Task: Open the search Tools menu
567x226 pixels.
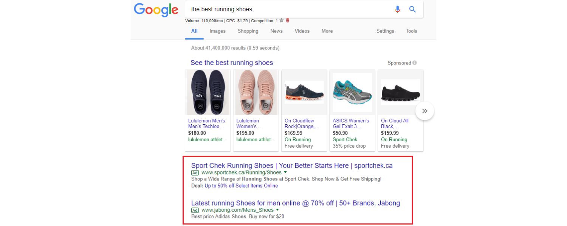Action: coord(411,31)
